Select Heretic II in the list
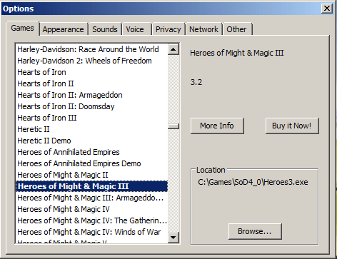This screenshot has height=259, width=337. [x=91, y=129]
